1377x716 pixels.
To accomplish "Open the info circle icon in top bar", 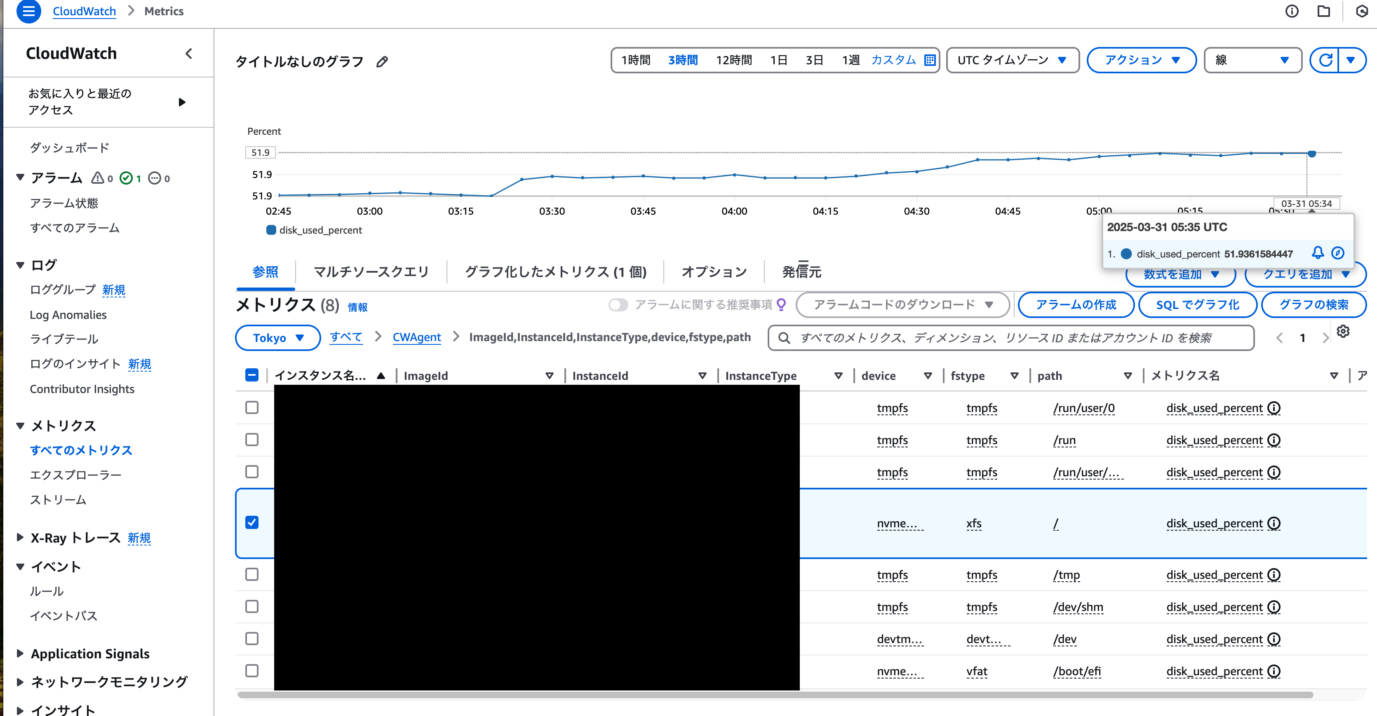I will [x=1292, y=11].
